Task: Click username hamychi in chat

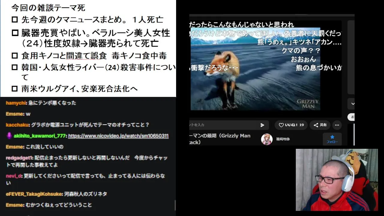Action: tap(16, 103)
